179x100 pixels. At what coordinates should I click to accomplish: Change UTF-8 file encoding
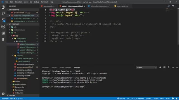156,99
